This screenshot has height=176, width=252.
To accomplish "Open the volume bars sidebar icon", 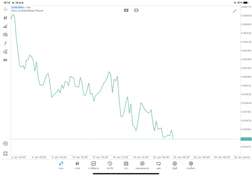I will click(5, 26).
